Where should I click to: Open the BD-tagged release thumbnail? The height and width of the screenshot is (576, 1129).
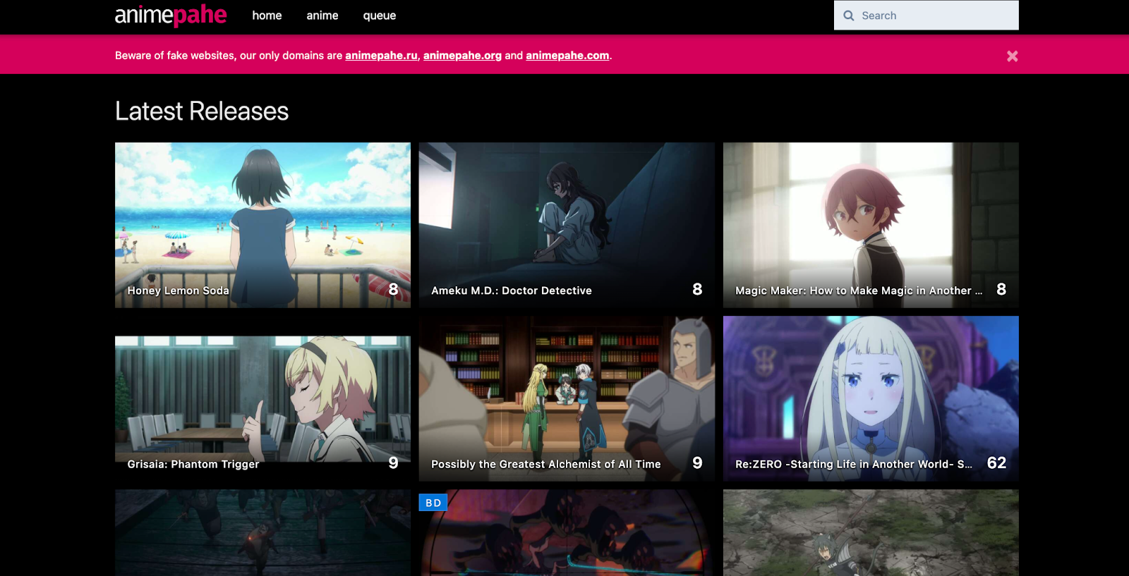(567, 533)
